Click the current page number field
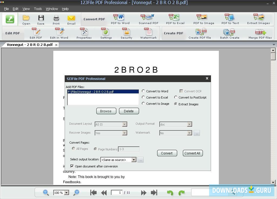277x199 pixels. pos(117,193)
